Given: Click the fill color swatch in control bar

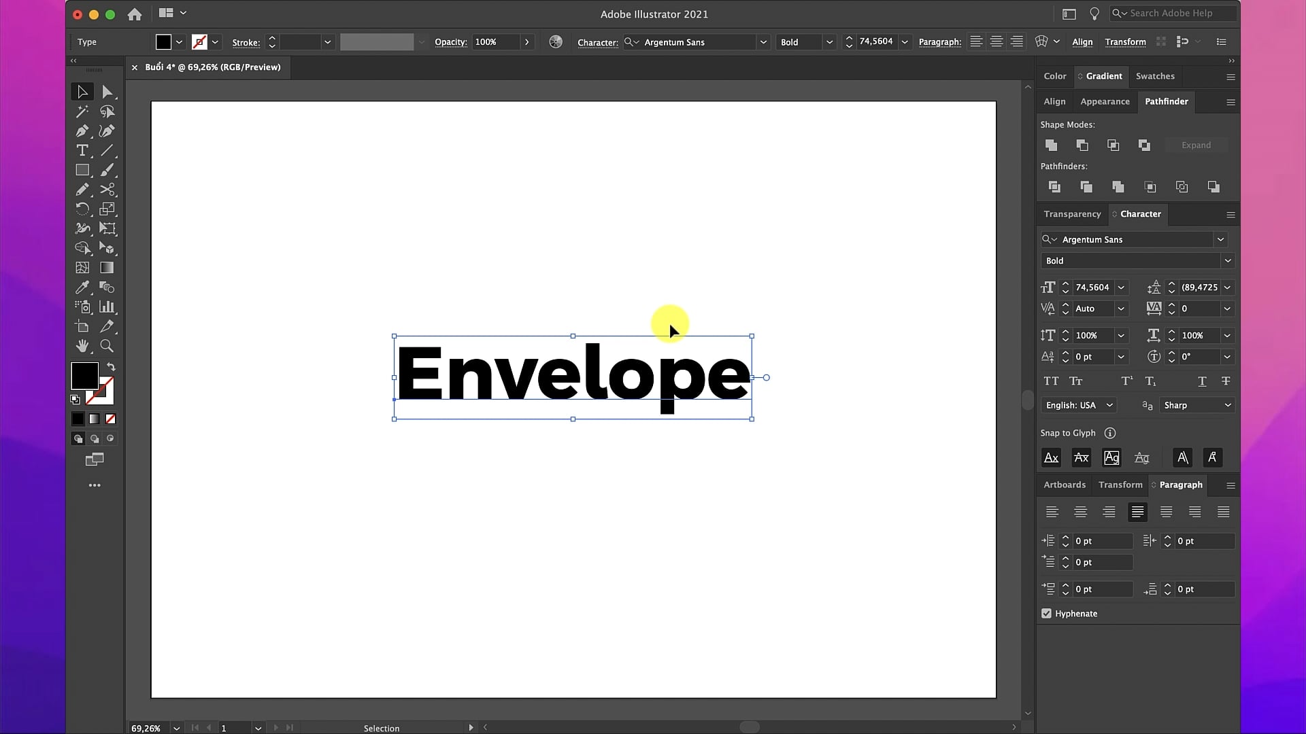Looking at the screenshot, I should coord(163,42).
